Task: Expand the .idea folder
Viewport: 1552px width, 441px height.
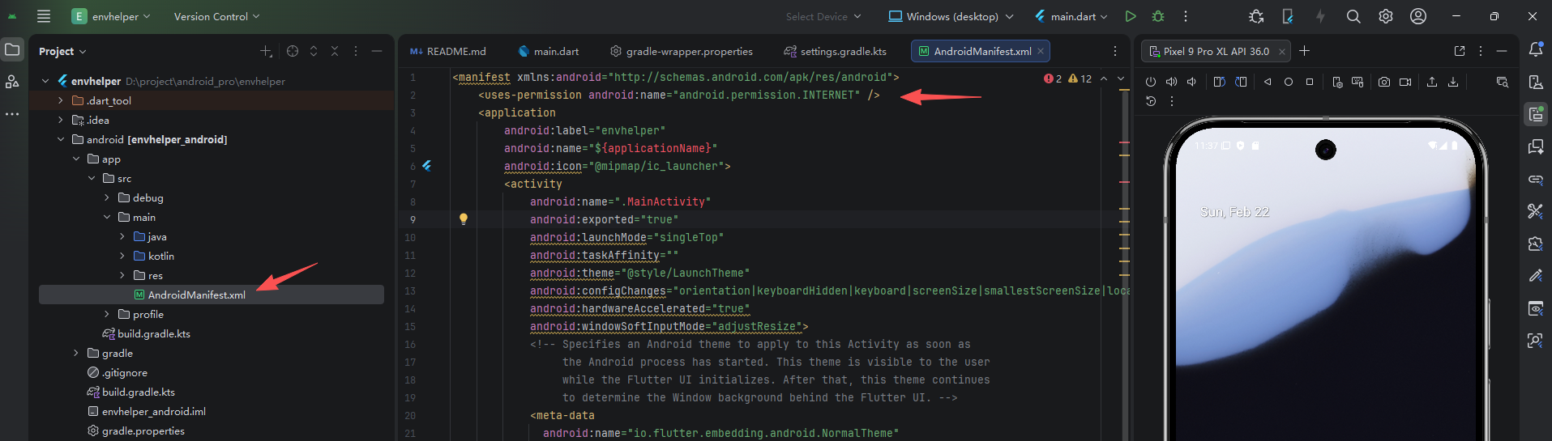Action: click(x=61, y=120)
